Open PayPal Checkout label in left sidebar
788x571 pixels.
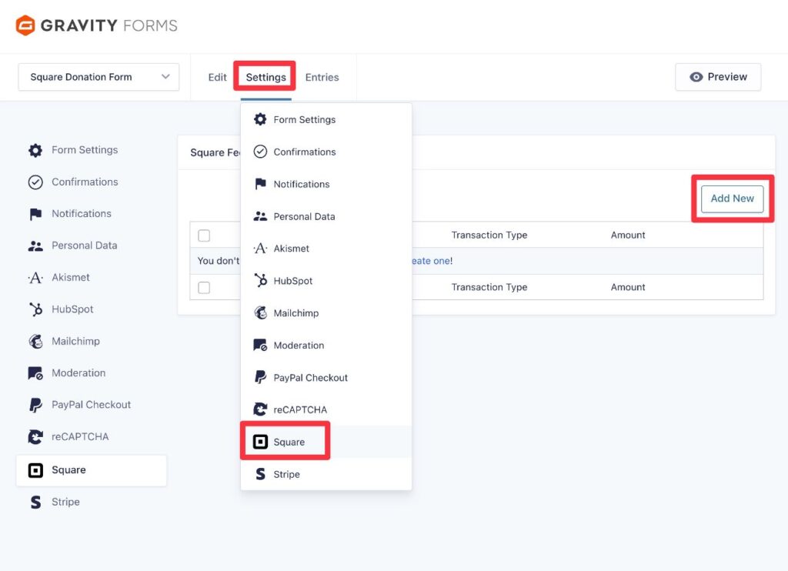coord(91,405)
